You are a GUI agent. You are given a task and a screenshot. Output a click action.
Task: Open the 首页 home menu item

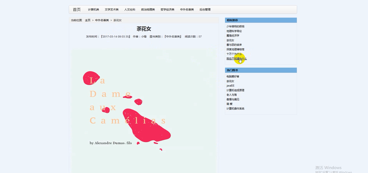point(77,9)
